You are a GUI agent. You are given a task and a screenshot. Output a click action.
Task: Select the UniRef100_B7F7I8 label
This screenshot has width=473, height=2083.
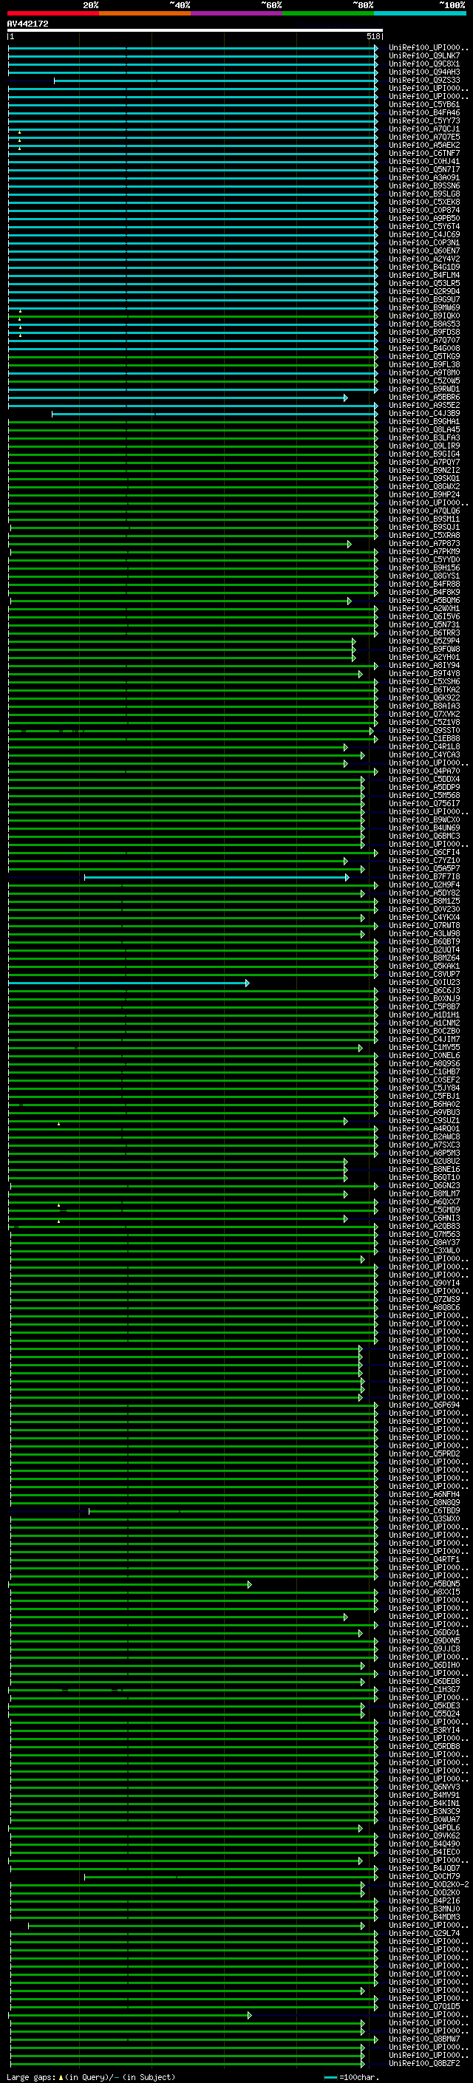[424, 876]
